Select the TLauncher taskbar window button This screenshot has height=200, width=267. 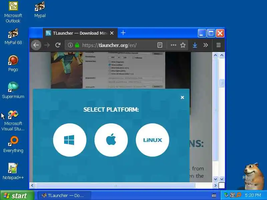[64, 196]
